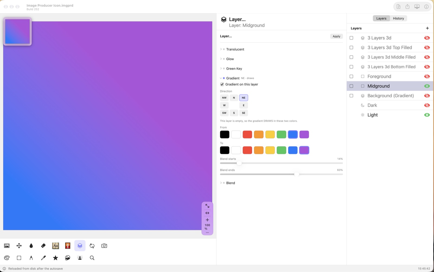The height and width of the screenshot is (272, 434).
Task: Show the Foreground layer
Action: tap(427, 76)
